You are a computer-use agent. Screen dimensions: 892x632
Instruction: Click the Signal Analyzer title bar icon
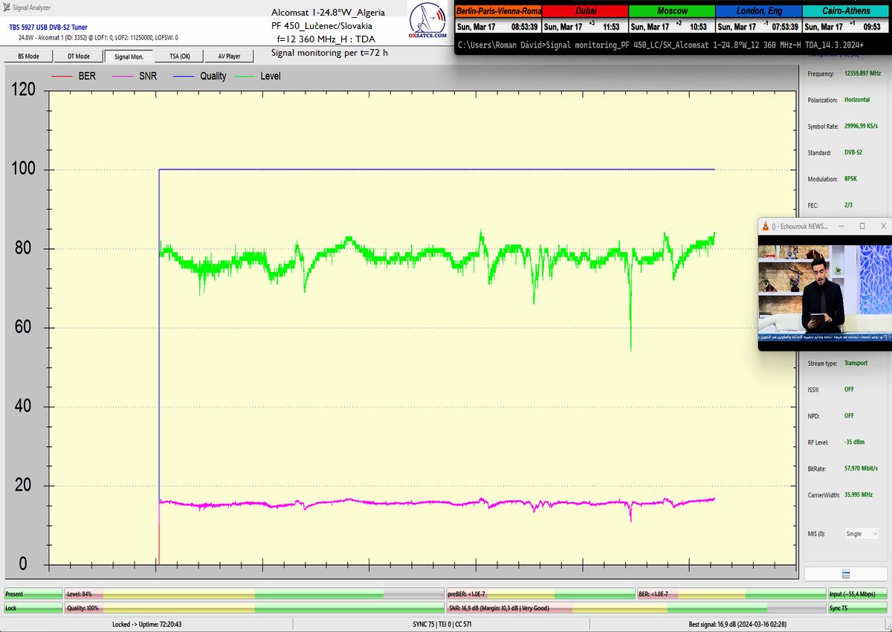coord(7,7)
